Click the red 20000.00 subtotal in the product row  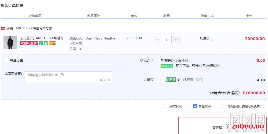coord(255,39)
